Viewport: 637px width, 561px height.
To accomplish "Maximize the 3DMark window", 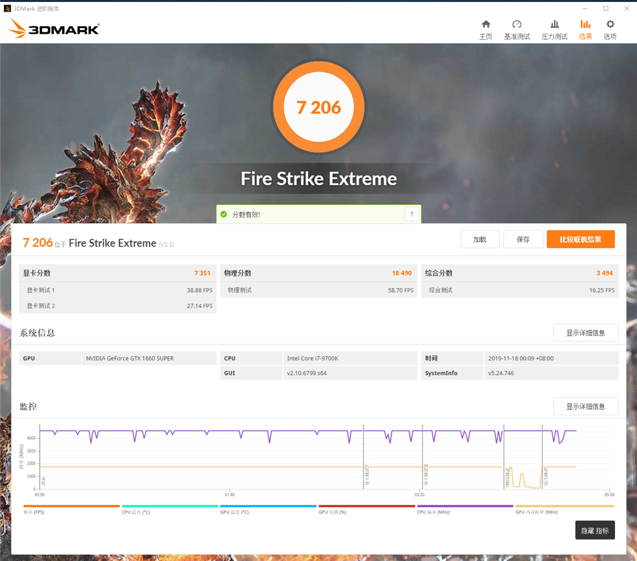I will 606,8.
